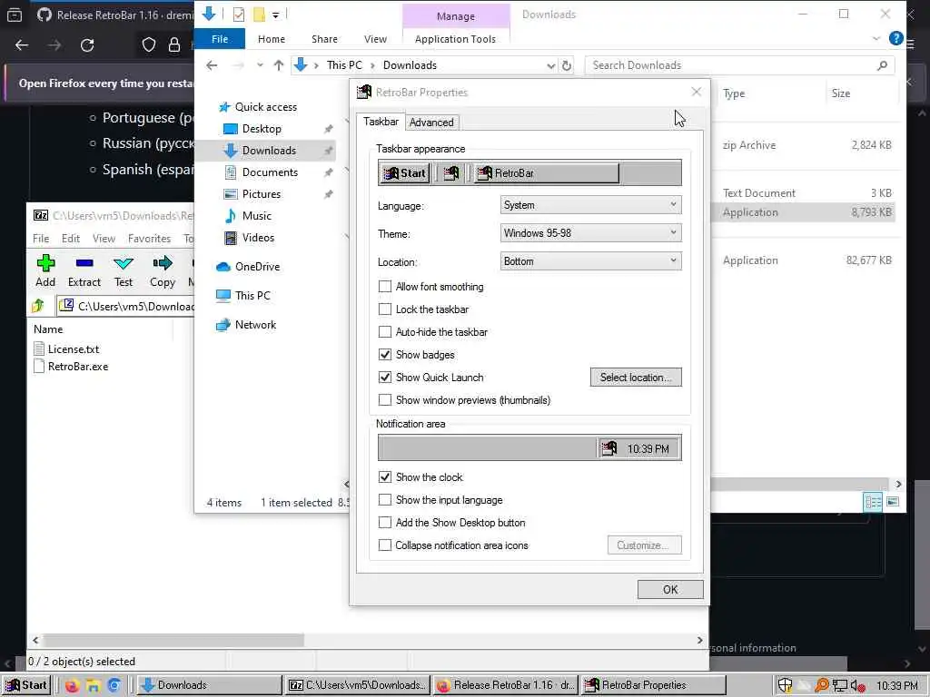Click the search magnifier in Explorer

882,65
